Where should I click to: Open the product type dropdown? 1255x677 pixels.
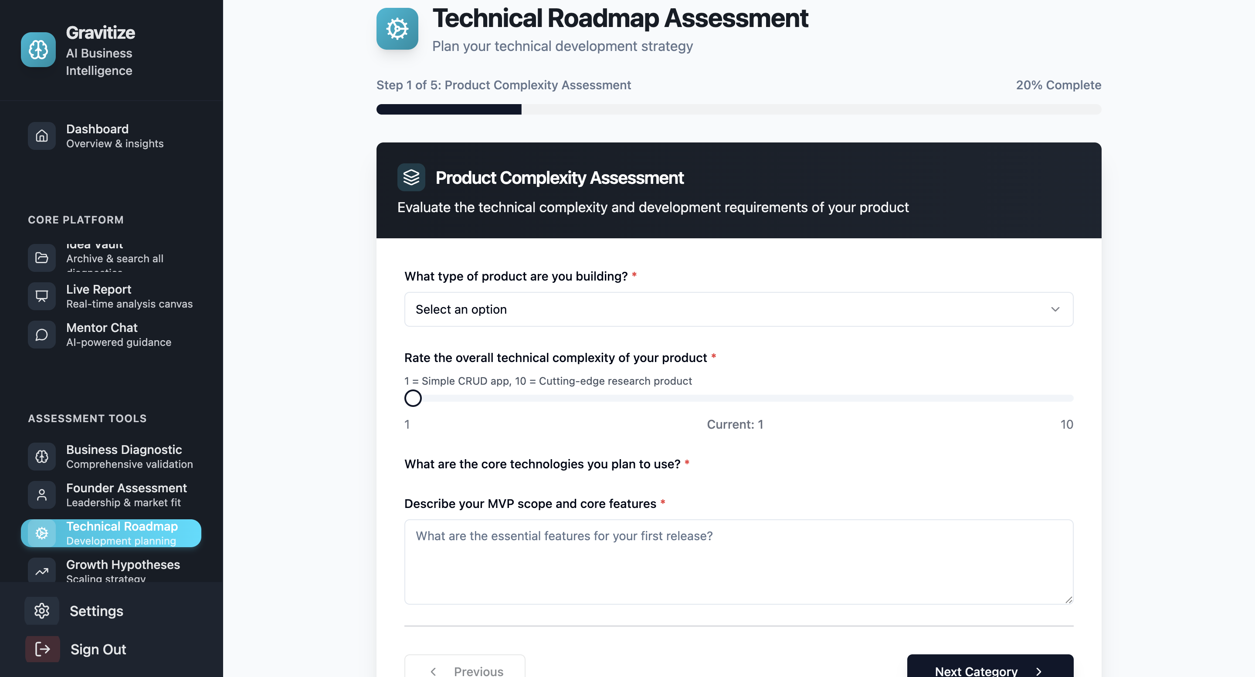coord(739,309)
